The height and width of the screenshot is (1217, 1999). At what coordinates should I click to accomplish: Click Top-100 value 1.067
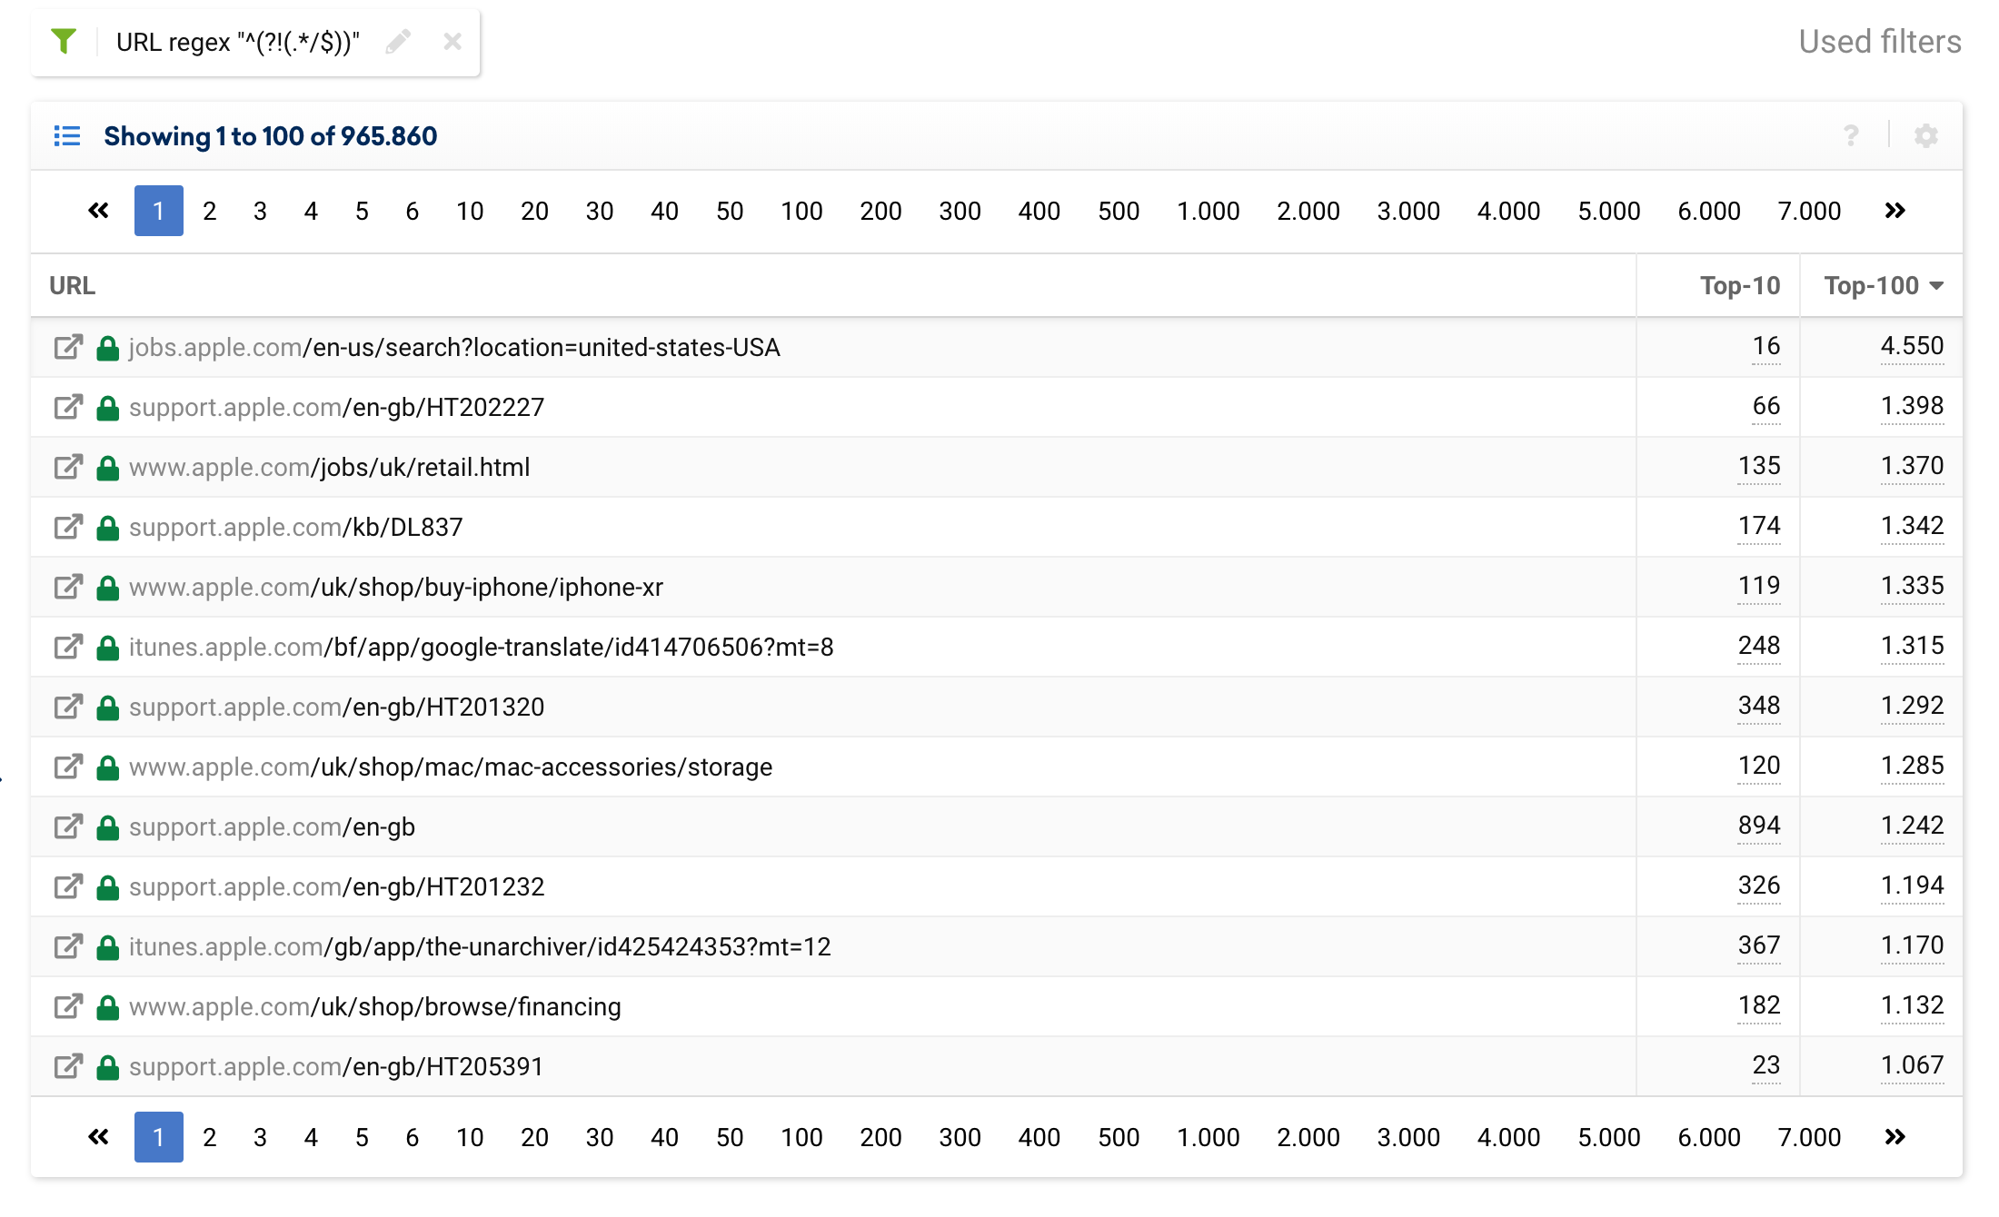coord(1912,1065)
